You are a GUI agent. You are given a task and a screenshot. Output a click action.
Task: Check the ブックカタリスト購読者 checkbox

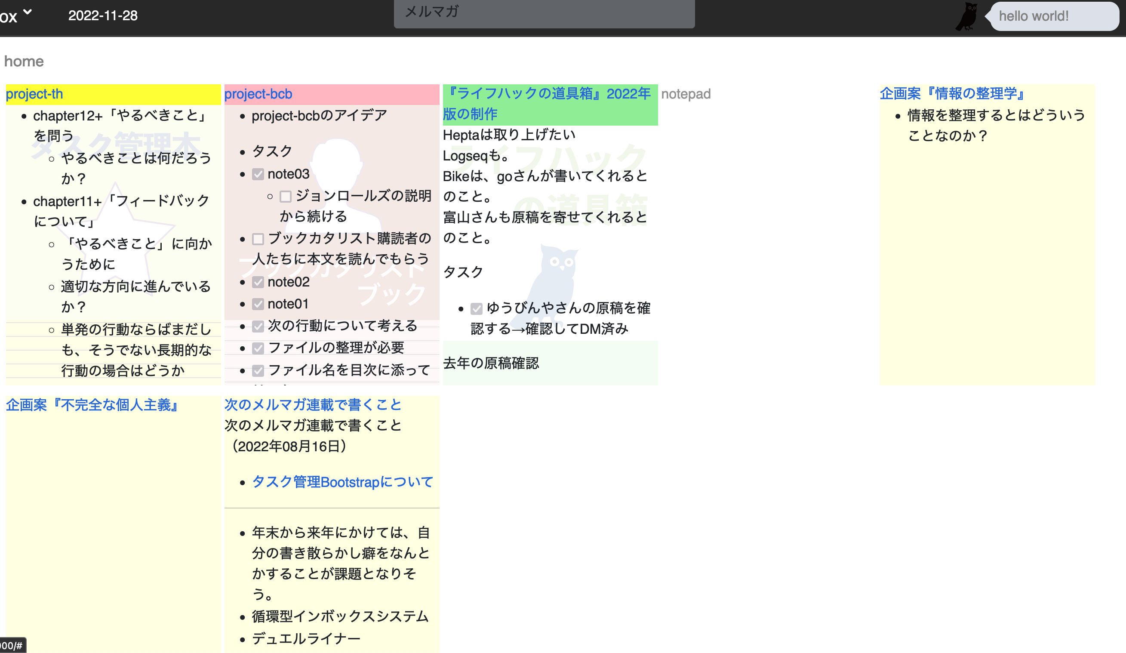258,239
